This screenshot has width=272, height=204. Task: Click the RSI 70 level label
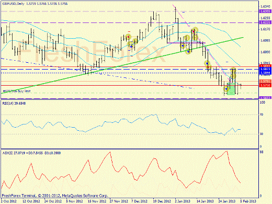[x=262, y=115]
